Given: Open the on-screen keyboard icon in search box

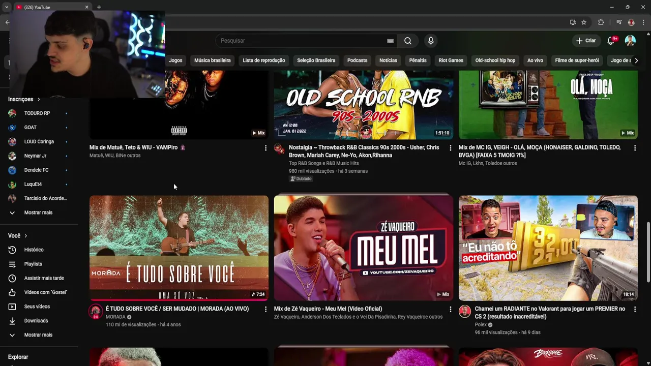Looking at the screenshot, I should pos(390,41).
